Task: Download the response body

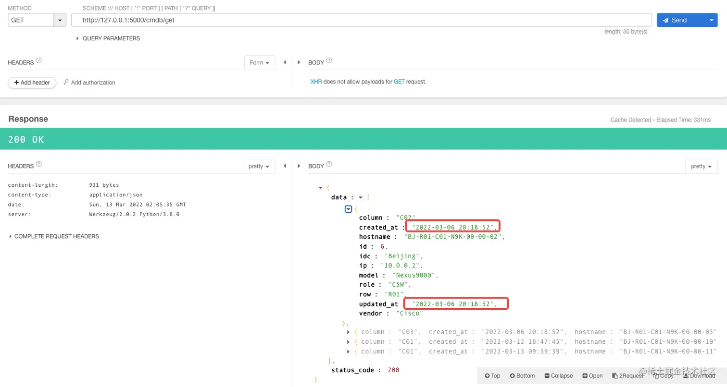Action: [x=699, y=375]
